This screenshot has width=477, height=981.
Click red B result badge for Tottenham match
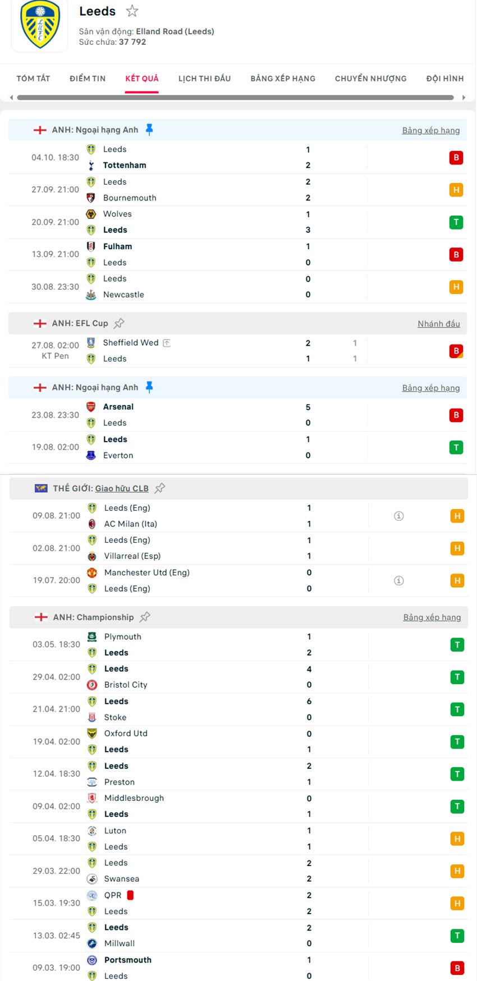coord(456,158)
